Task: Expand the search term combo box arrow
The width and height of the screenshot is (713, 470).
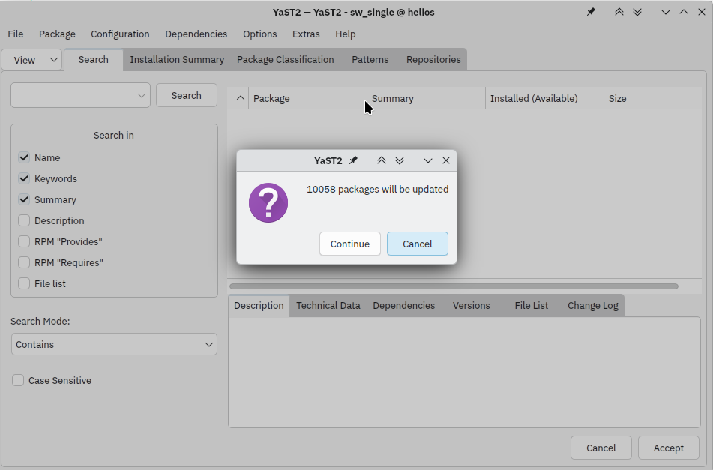Action: coord(142,95)
